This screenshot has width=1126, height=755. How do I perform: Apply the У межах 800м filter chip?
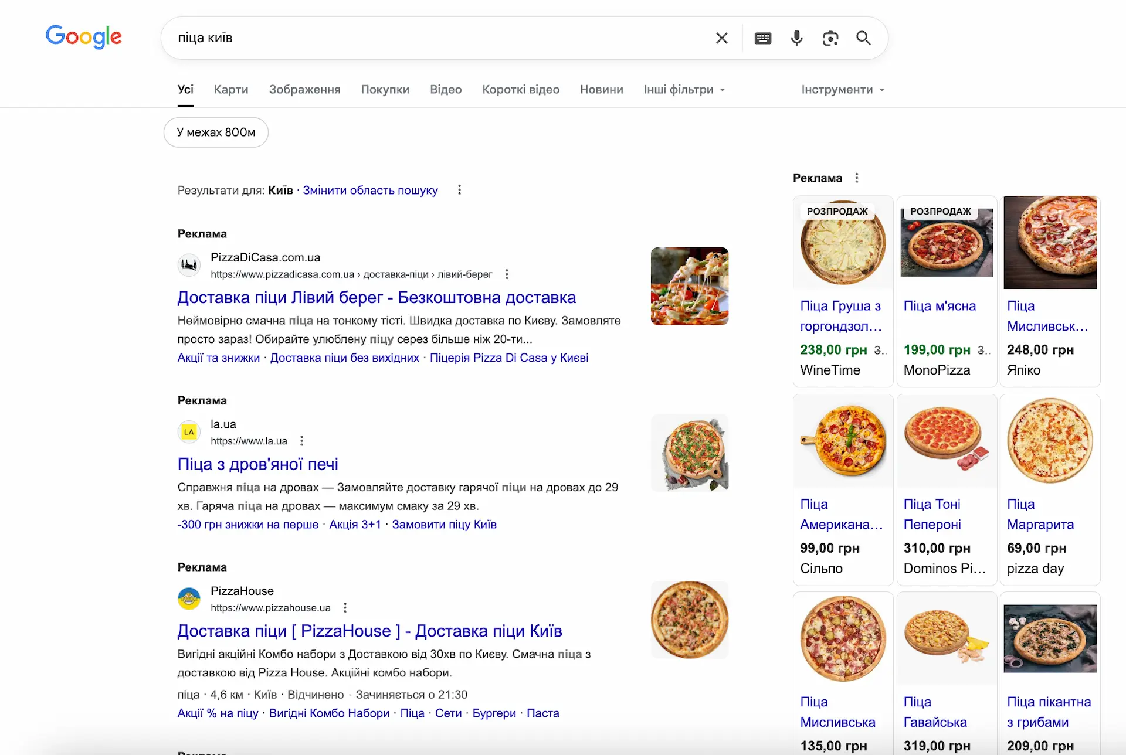(x=216, y=132)
